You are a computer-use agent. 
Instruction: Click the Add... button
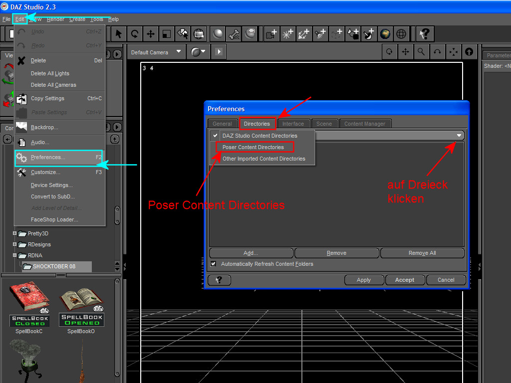[251, 253]
